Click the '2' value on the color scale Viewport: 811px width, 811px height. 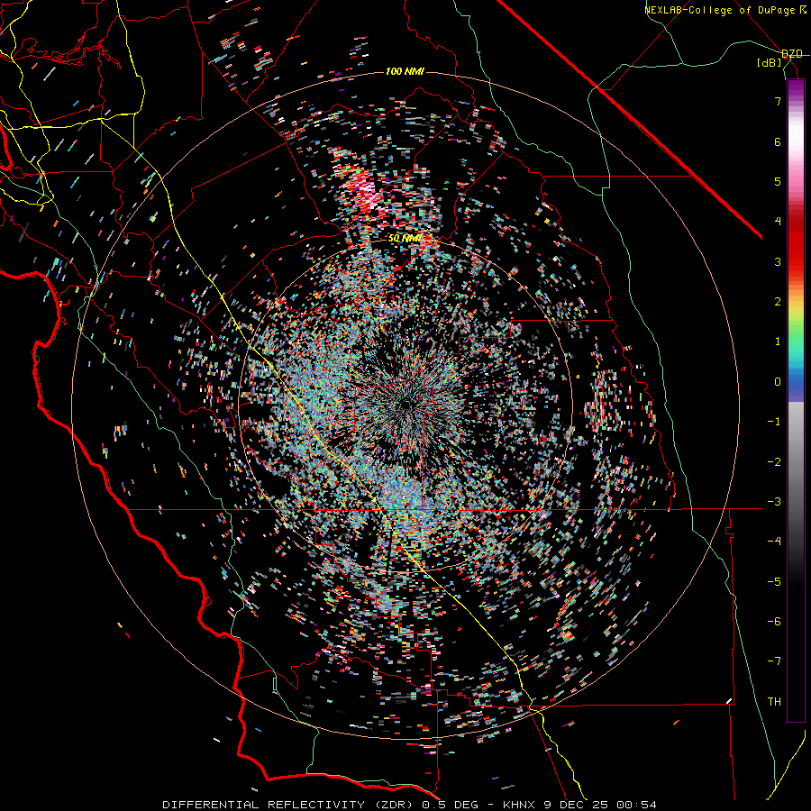click(778, 302)
